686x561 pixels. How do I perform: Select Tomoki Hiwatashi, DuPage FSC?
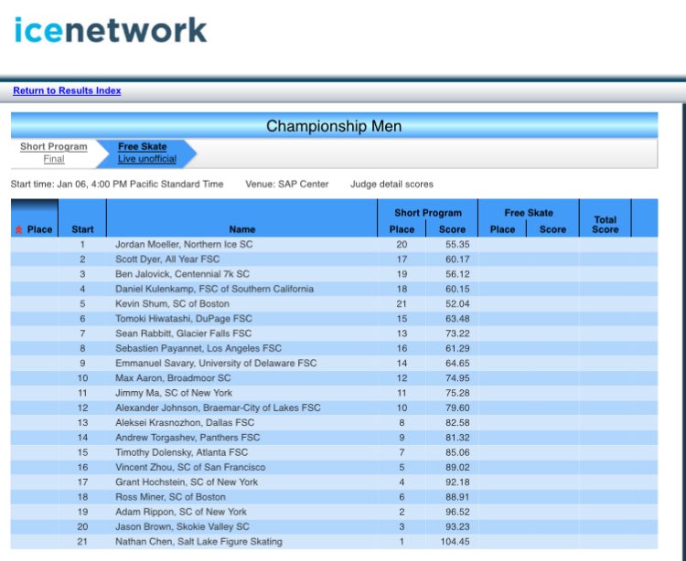pos(184,319)
